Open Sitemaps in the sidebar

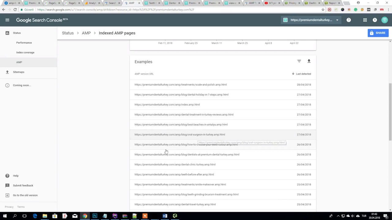click(18, 72)
